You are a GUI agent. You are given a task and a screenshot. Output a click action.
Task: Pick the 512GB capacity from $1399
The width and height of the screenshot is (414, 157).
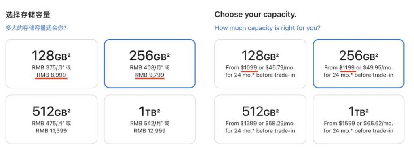(x=260, y=119)
